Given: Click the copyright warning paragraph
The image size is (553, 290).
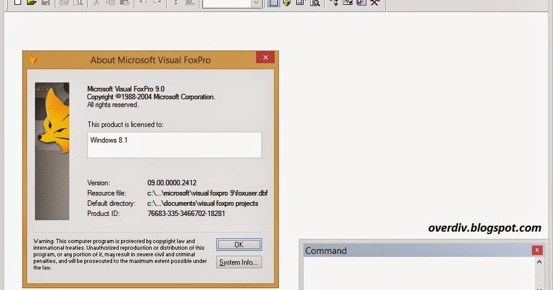Looking at the screenshot, I should (x=120, y=255).
